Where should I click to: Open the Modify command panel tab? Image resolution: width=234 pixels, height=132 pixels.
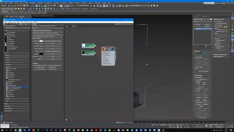coord(197,16)
